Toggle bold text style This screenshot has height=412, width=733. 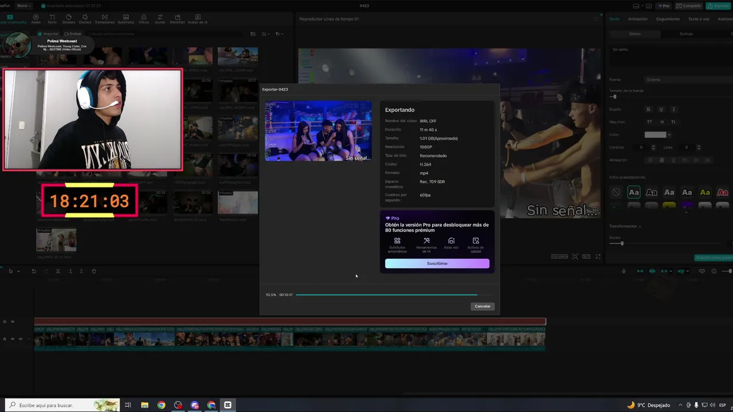(648, 109)
